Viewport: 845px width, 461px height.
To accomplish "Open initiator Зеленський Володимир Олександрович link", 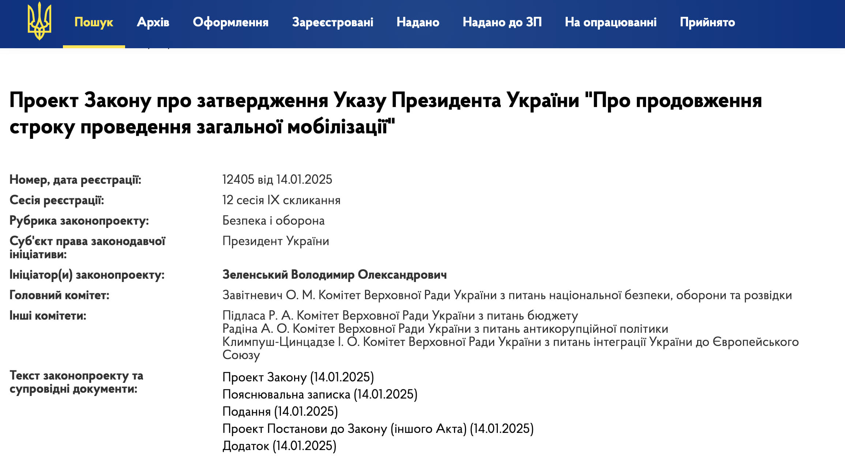I will 334,275.
